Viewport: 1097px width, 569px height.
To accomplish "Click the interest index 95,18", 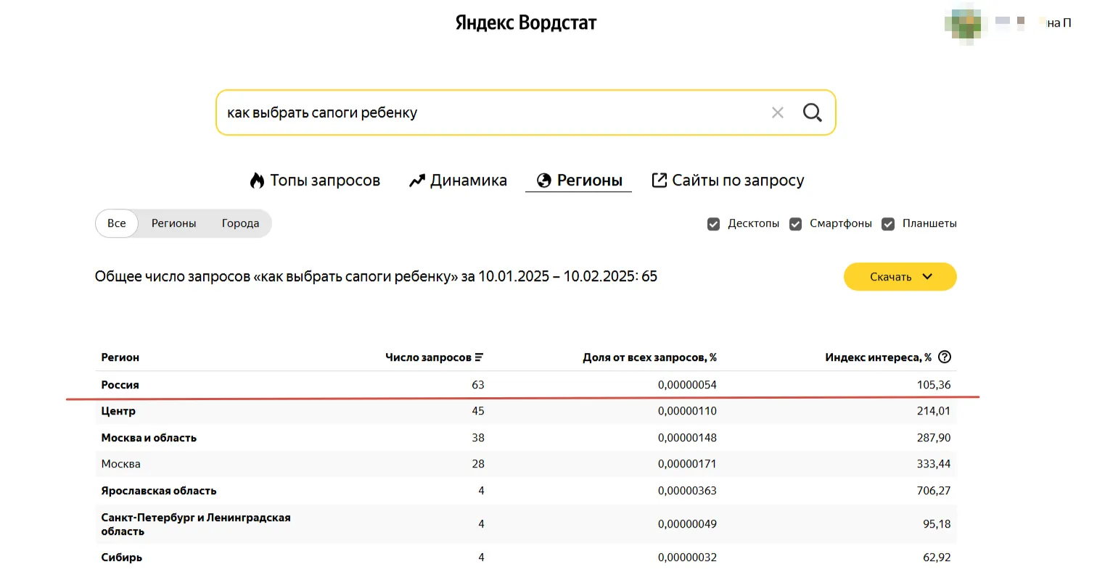I will pos(937,524).
